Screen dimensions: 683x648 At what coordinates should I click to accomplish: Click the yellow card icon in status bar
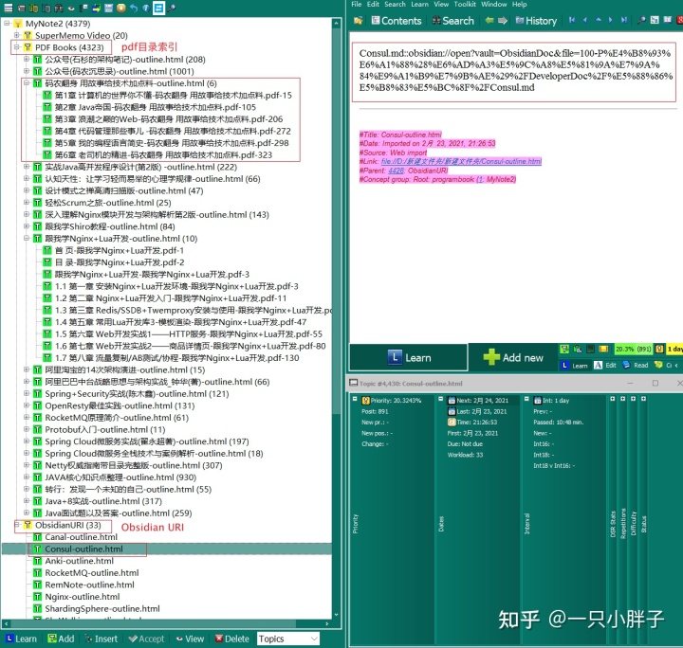pyautogui.click(x=603, y=349)
